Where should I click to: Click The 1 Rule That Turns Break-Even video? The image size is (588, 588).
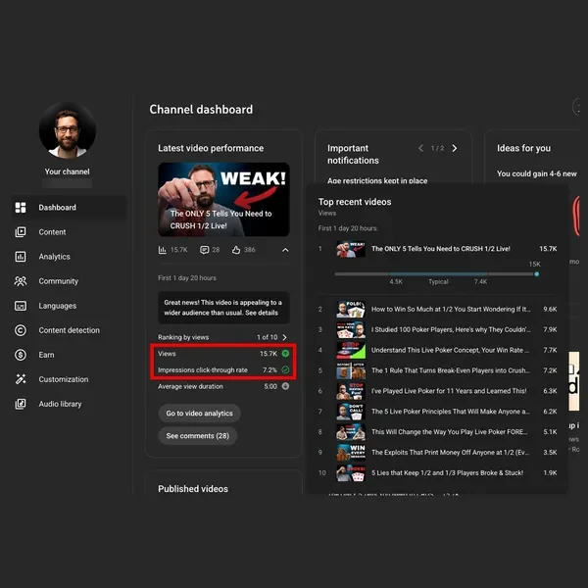click(x=437, y=370)
